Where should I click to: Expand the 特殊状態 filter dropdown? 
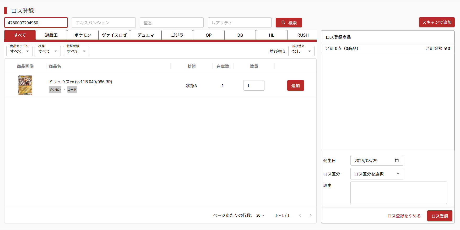tap(76, 51)
